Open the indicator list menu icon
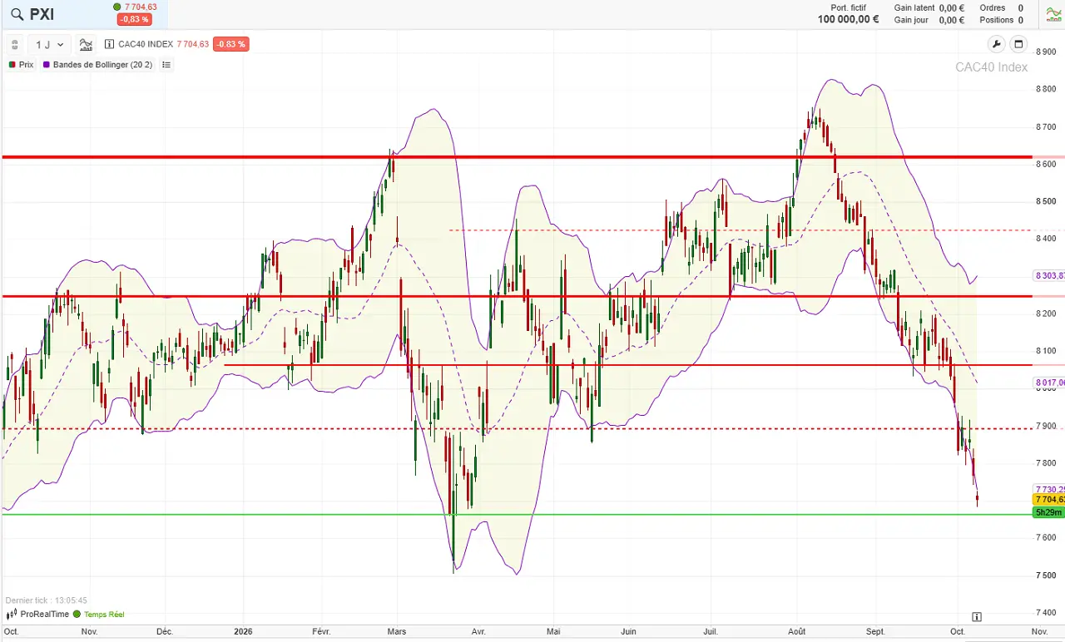 point(166,65)
